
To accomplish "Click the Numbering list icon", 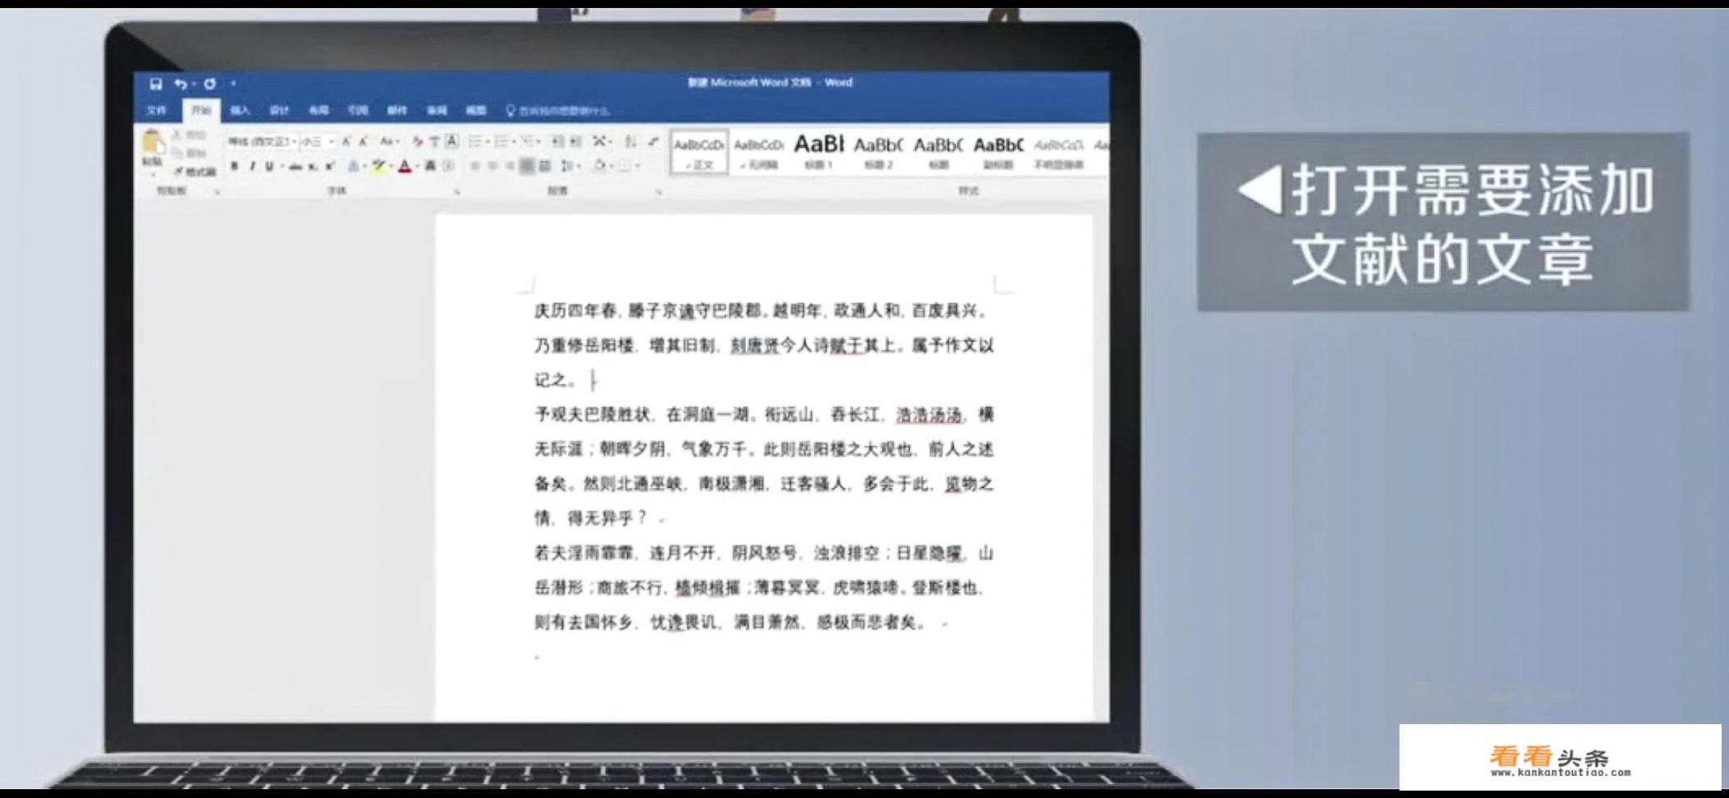I will coord(502,142).
